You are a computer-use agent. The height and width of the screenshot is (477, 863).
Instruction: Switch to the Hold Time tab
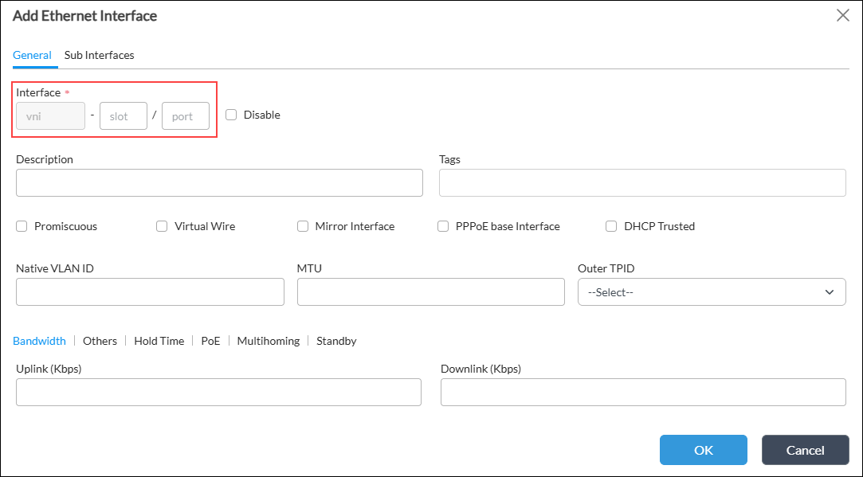pos(159,341)
